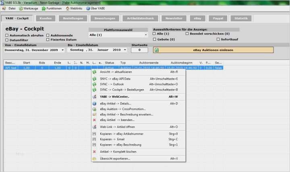Choose eBay Artikel beenden from context menu
This screenshot has height=172, width=290.
point(139,120)
